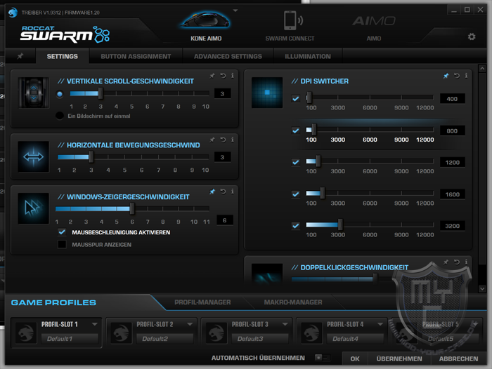Click the Default2 profile name field

pyautogui.click(x=165, y=339)
